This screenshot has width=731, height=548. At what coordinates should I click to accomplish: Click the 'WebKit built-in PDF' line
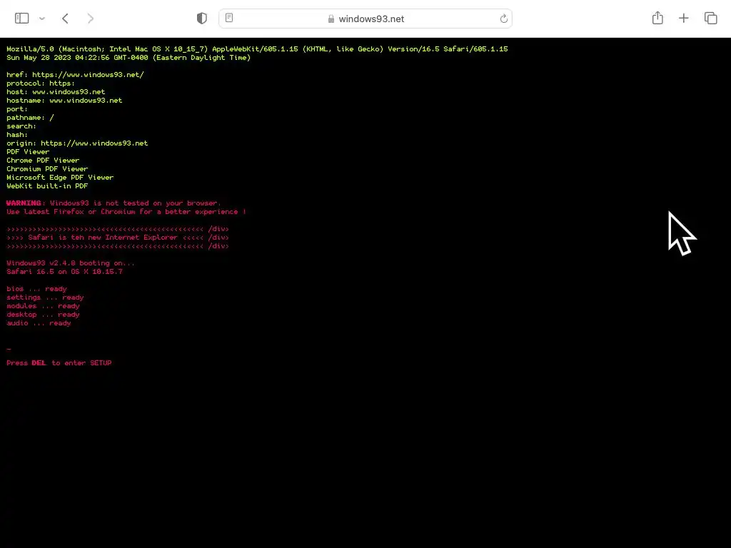(47, 186)
